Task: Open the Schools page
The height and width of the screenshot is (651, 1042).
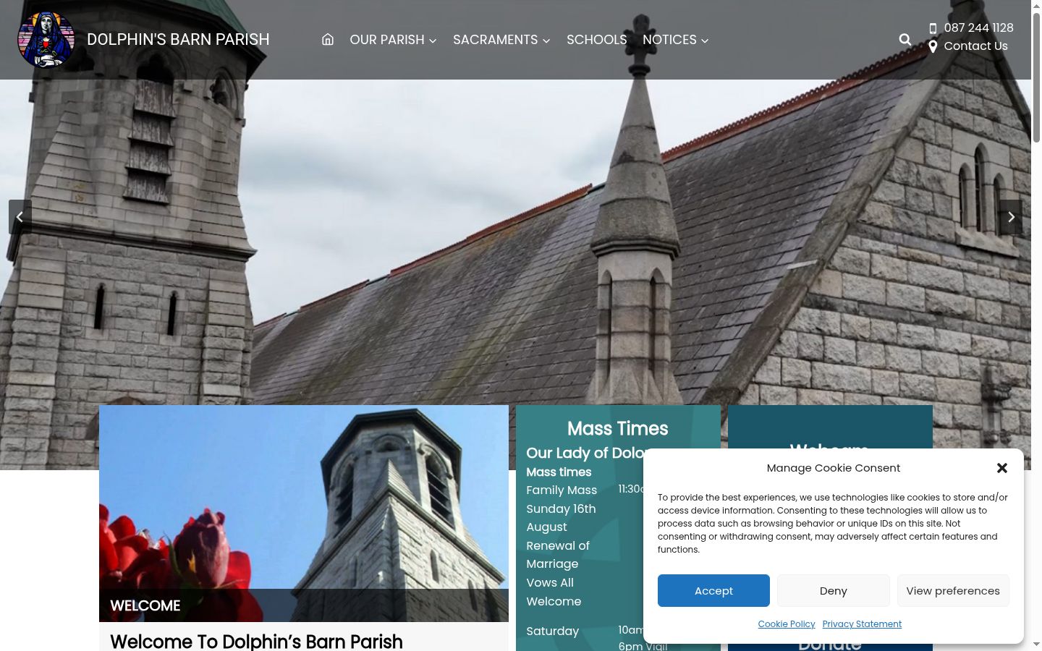Action: pyautogui.click(x=597, y=40)
